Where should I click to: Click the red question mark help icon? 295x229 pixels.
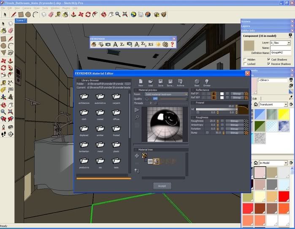point(172,44)
